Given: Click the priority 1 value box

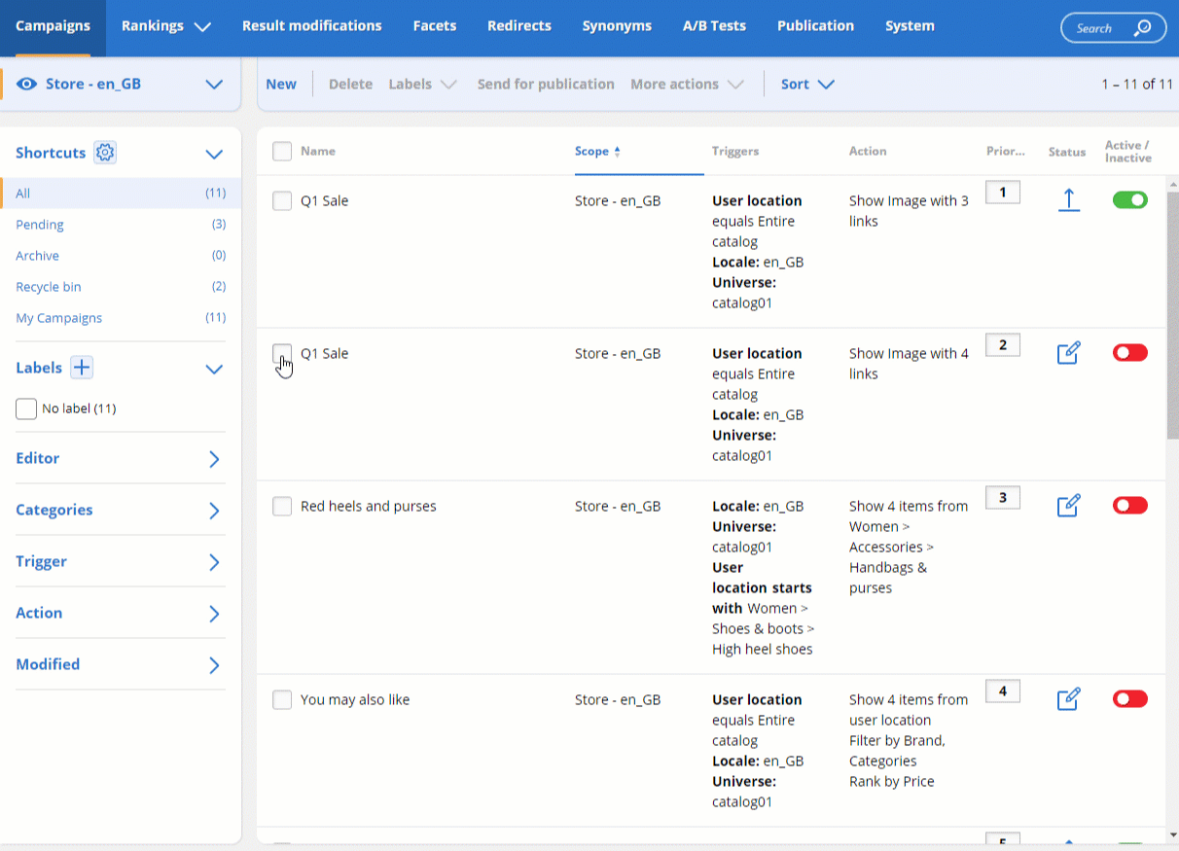Looking at the screenshot, I should point(1003,192).
